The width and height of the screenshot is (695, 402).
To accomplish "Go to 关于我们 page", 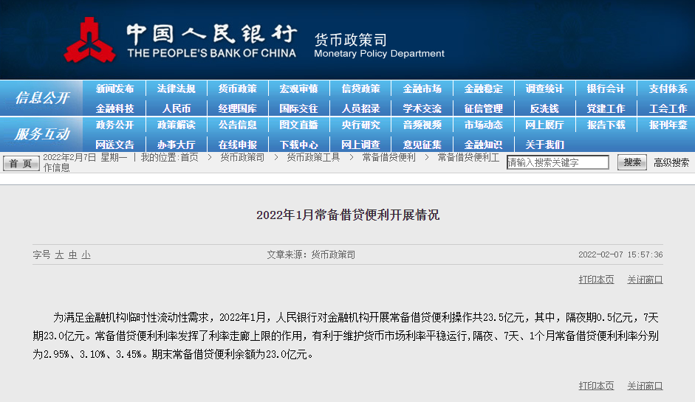I will (544, 145).
